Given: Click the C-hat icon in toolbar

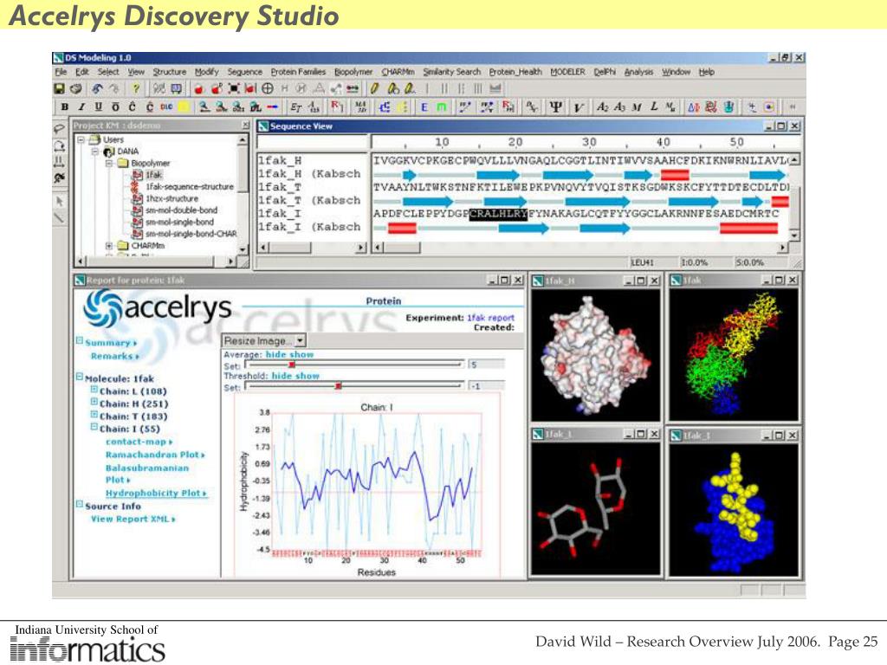Looking at the screenshot, I should point(133,107).
